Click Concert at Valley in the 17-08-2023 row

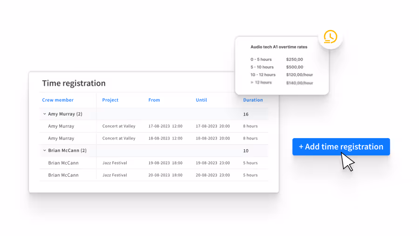(x=119, y=126)
